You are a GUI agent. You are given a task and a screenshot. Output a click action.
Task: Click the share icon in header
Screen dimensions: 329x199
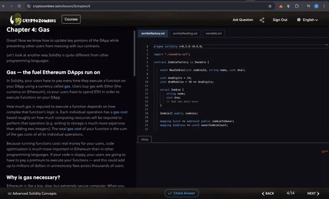[x=262, y=20]
